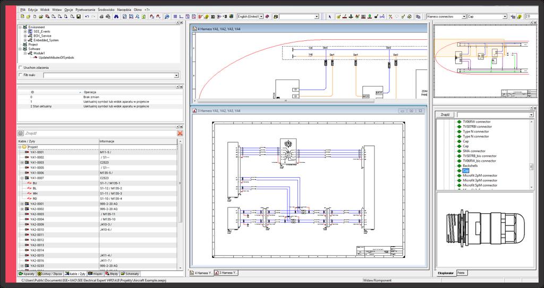
Task: Open the Przetwarzanie menu
Action: (x=85, y=10)
